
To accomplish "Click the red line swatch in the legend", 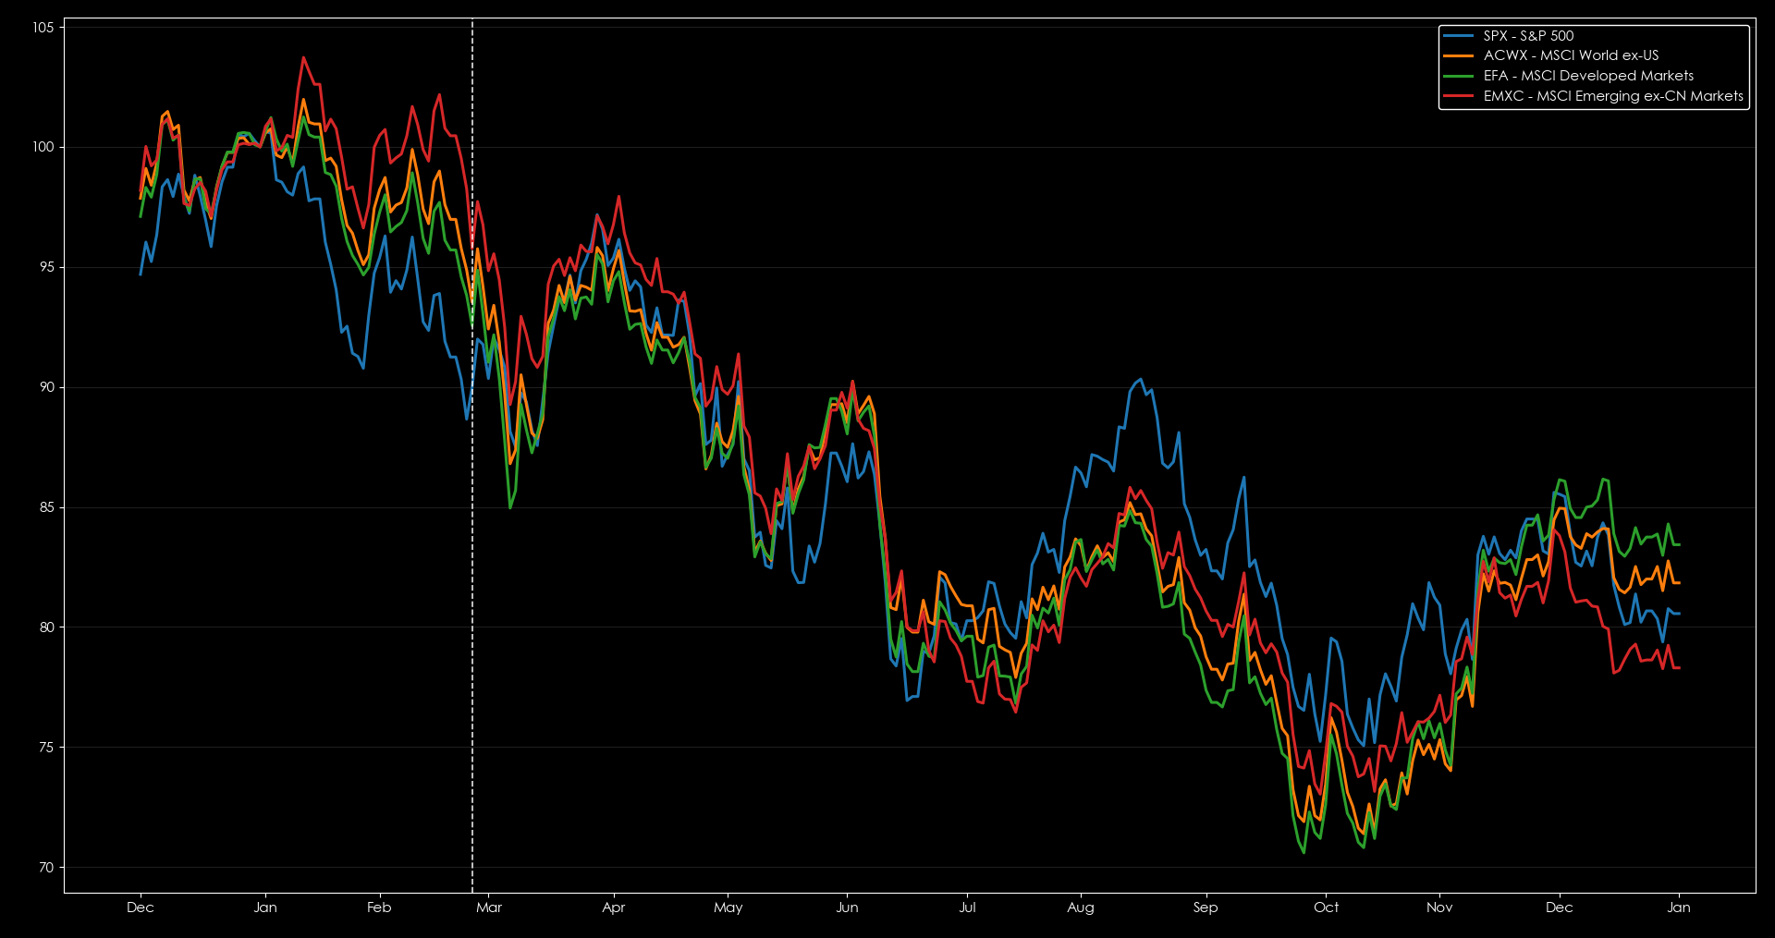I will point(1458,96).
